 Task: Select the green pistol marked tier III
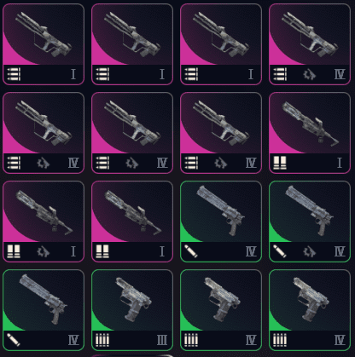click(132, 310)
